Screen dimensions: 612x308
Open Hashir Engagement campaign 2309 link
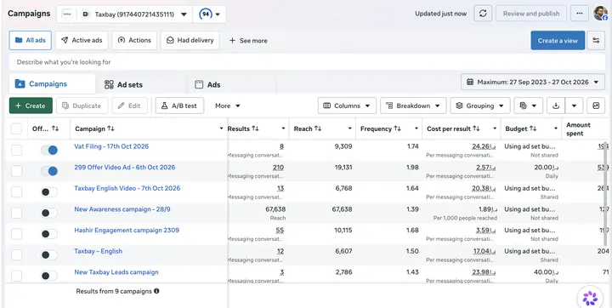pyautogui.click(x=127, y=231)
